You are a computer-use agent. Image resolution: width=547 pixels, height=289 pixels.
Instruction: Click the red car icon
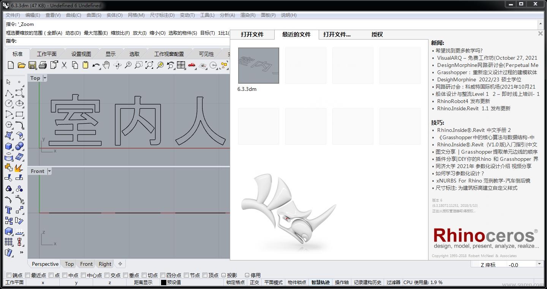coord(192,65)
